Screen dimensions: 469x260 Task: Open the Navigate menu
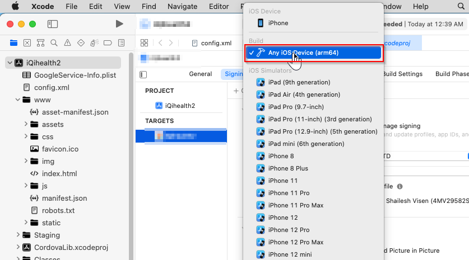point(183,6)
